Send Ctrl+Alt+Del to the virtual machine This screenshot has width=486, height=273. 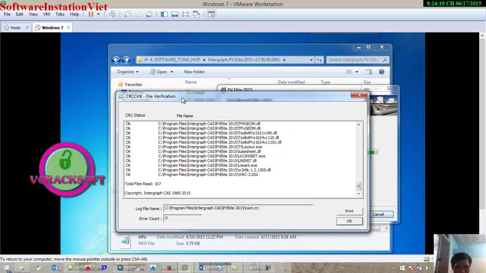point(112,14)
